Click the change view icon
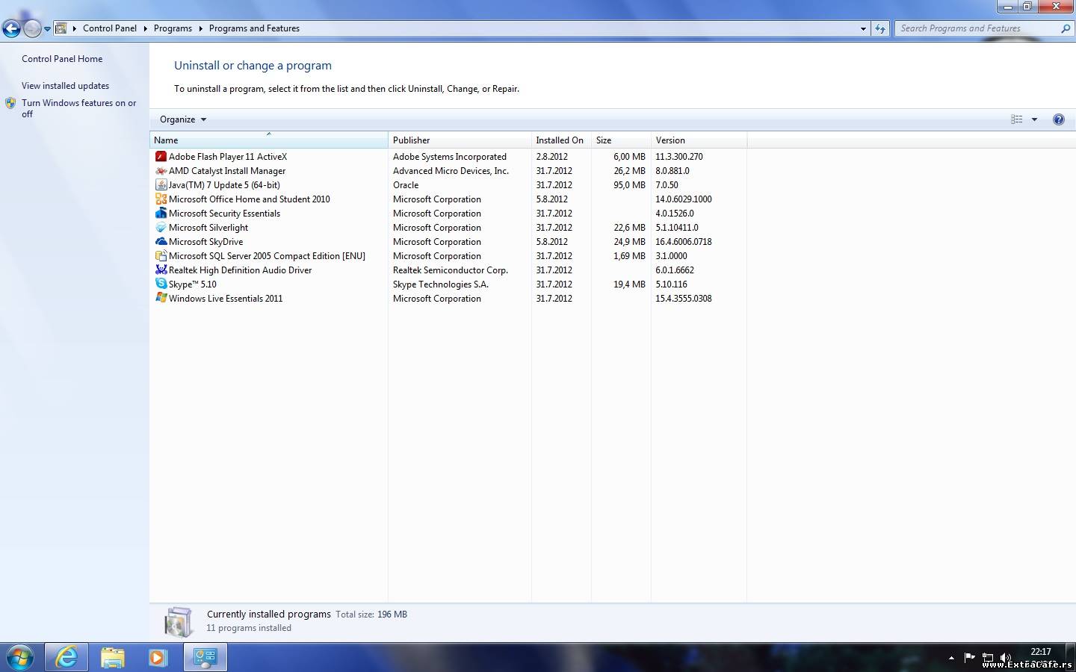The width and height of the screenshot is (1076, 672). [1016, 119]
